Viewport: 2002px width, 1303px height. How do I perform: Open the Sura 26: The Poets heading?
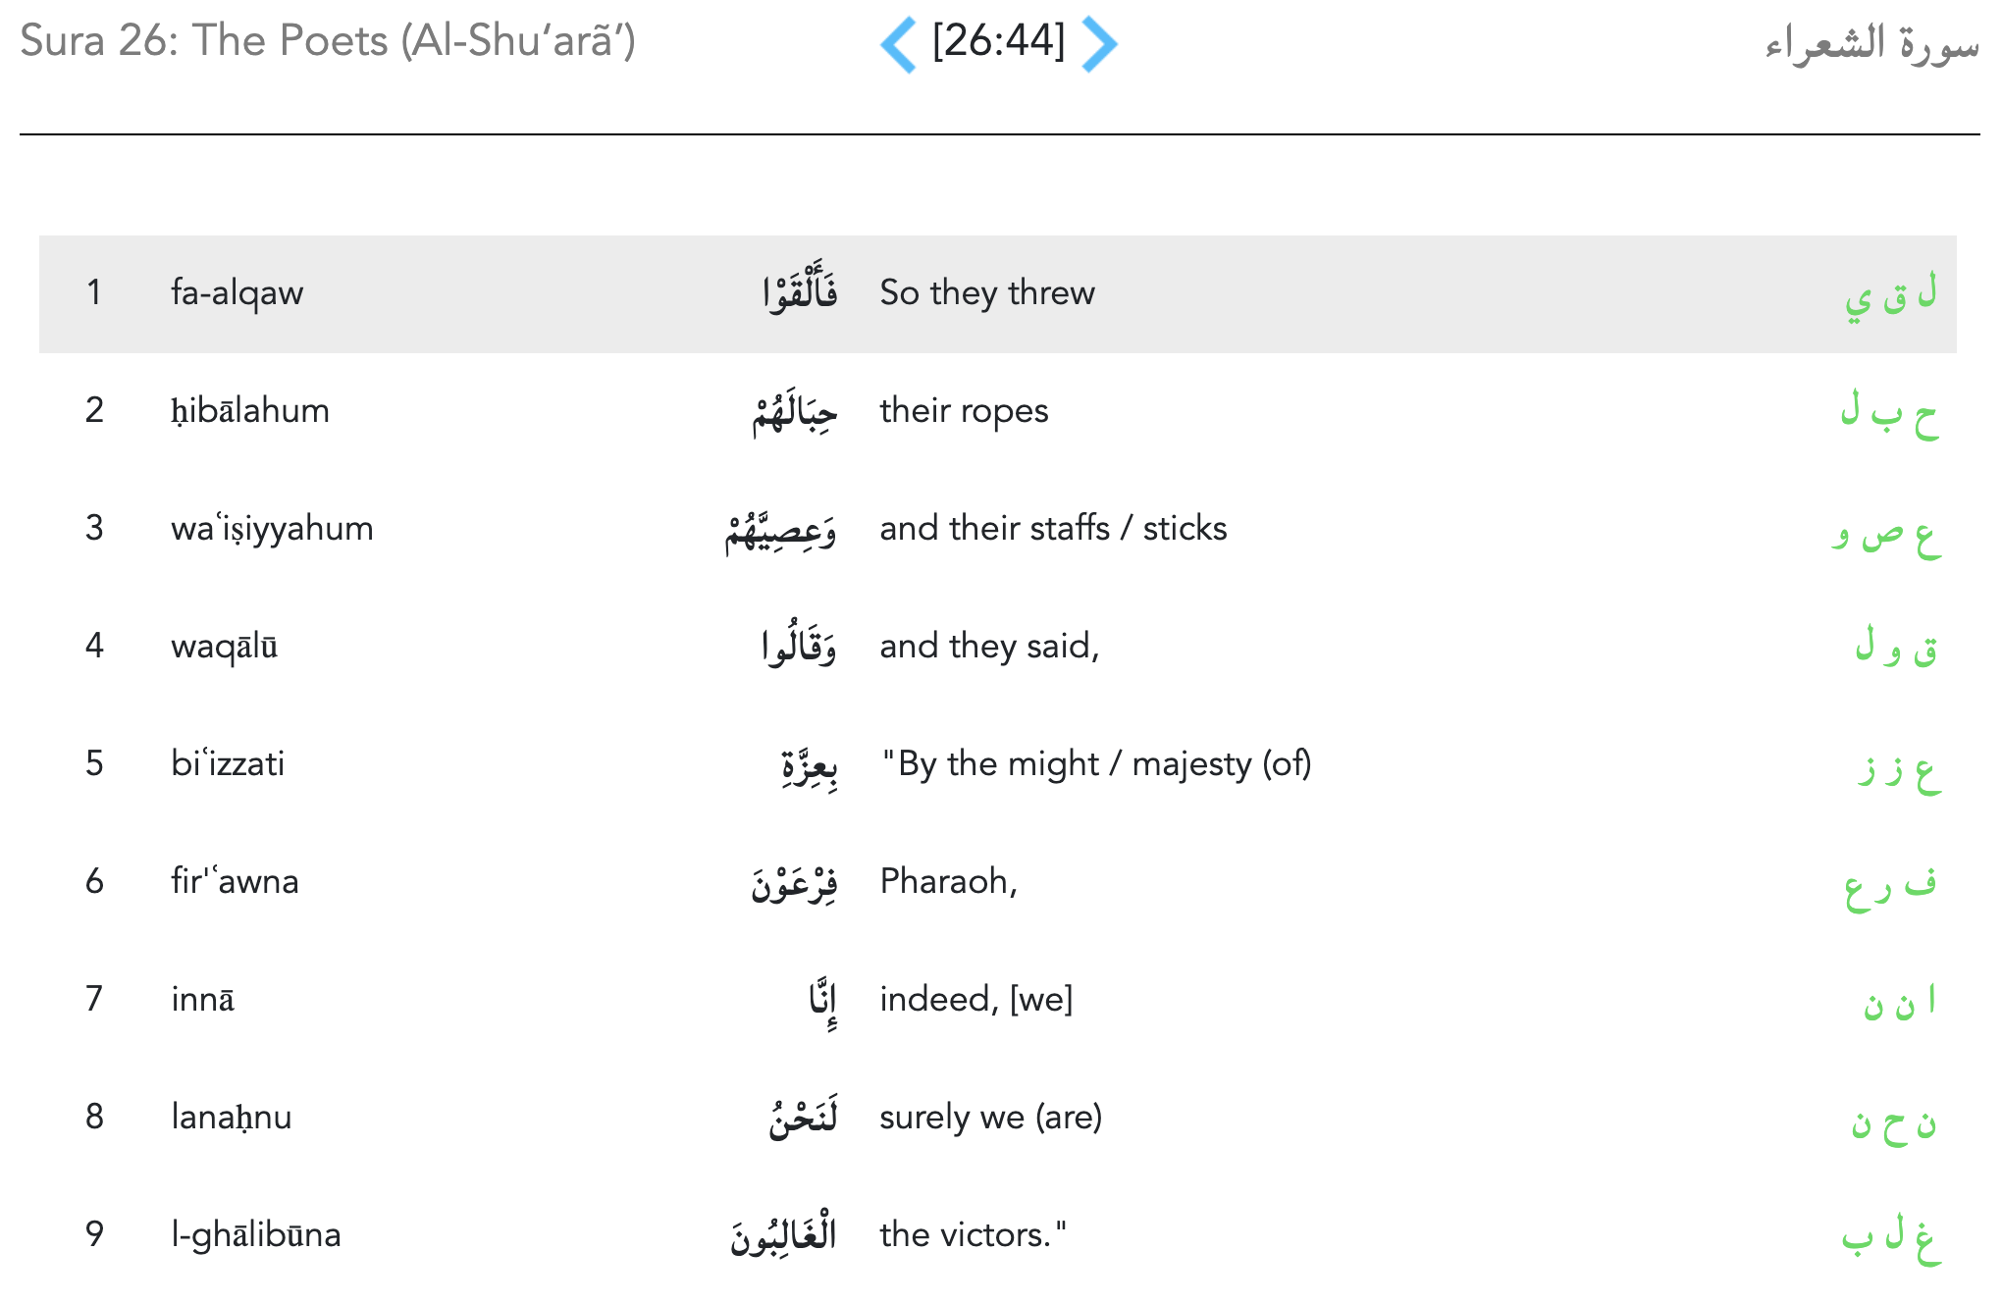(328, 41)
